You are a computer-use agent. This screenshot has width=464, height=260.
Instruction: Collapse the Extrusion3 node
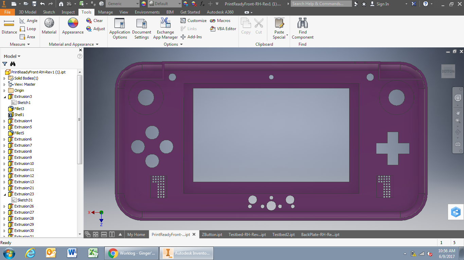pyautogui.click(x=4, y=96)
